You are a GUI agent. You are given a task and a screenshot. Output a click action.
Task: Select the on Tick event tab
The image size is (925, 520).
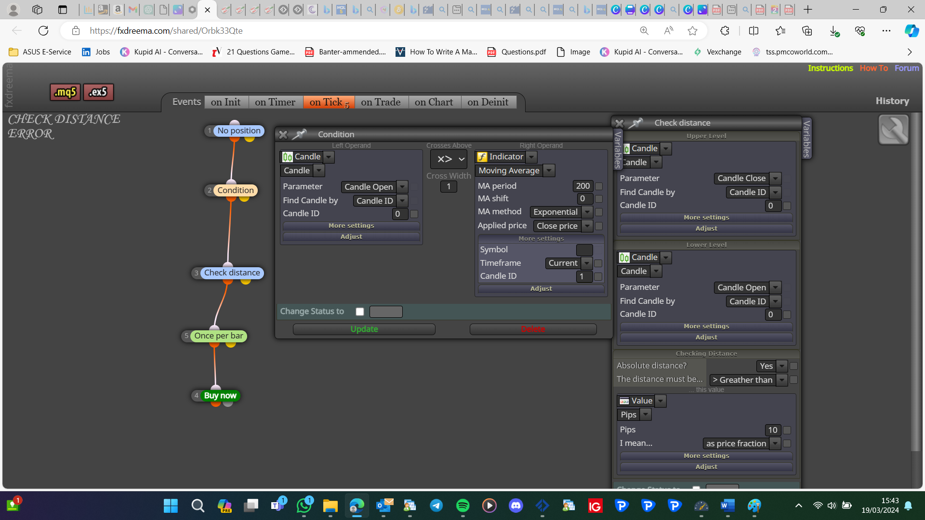(329, 102)
